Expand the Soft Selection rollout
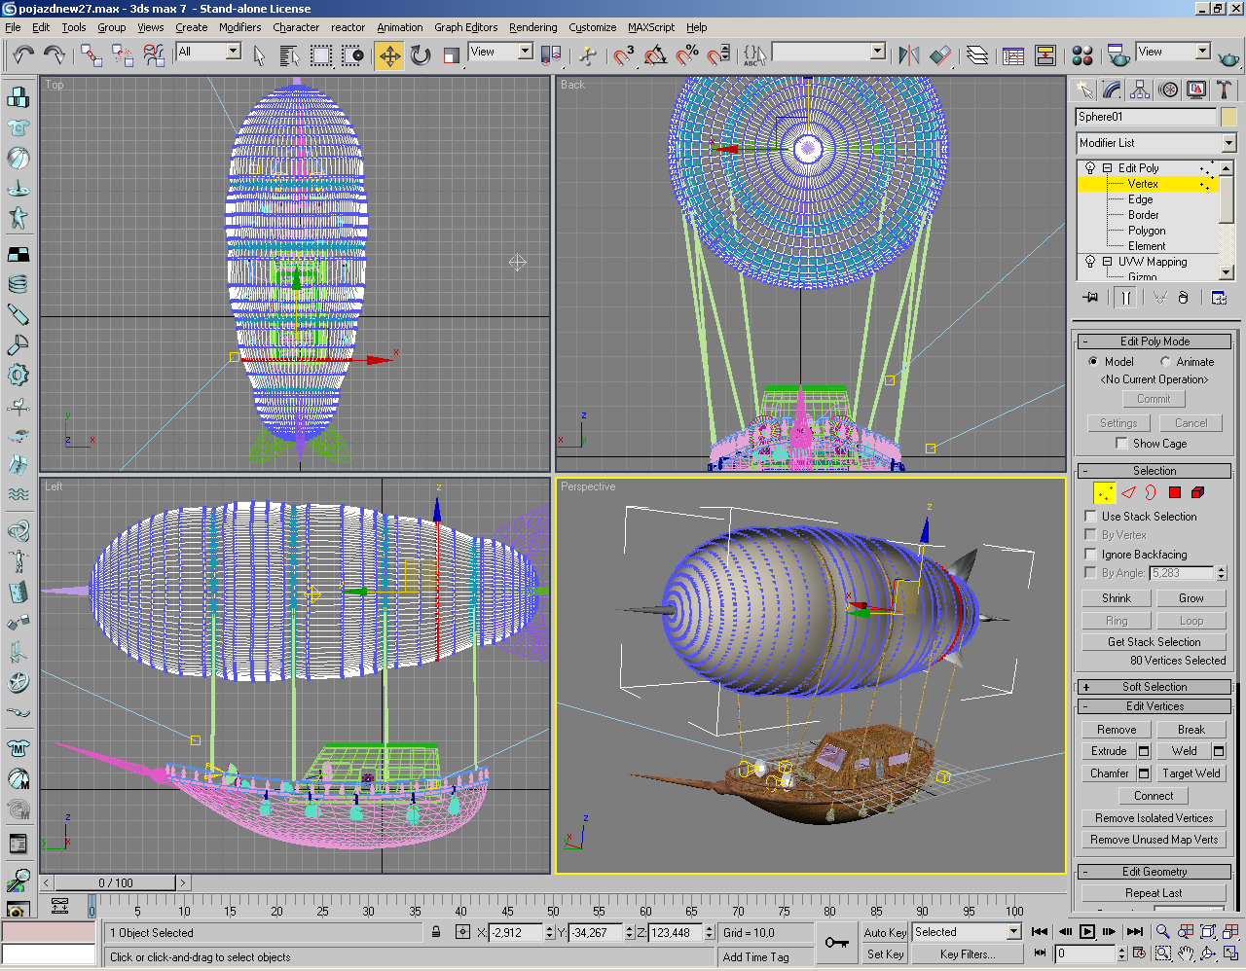1246x971 pixels. pos(1154,687)
